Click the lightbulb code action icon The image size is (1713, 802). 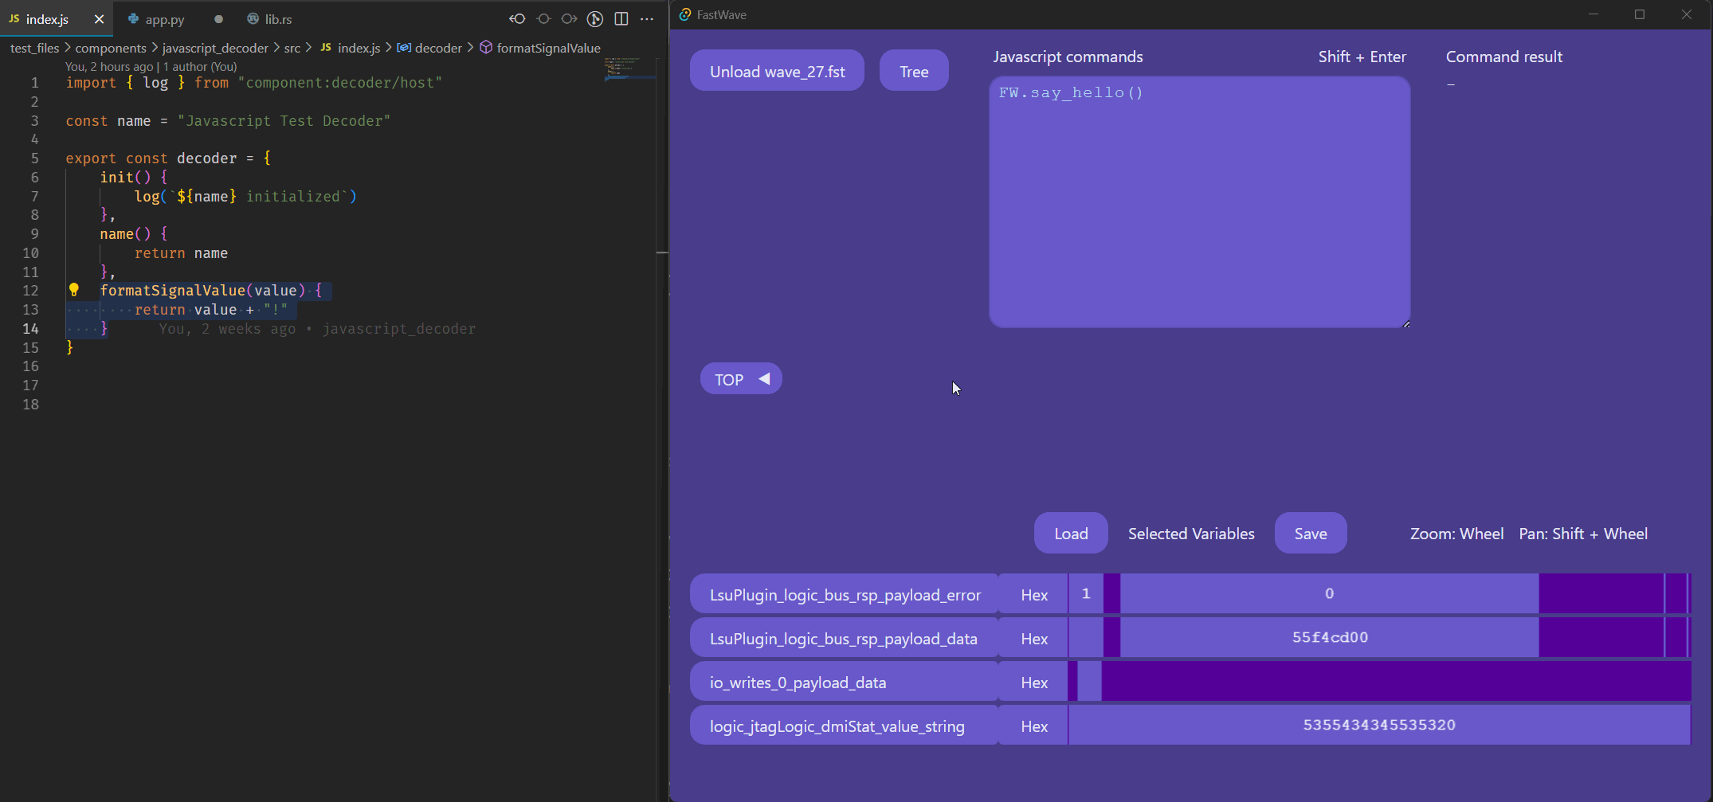[74, 290]
